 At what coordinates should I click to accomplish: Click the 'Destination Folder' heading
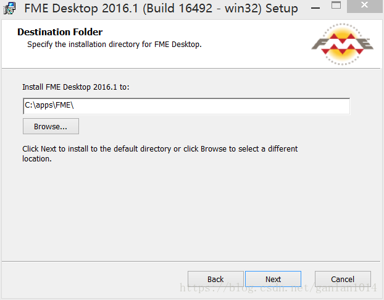point(60,32)
